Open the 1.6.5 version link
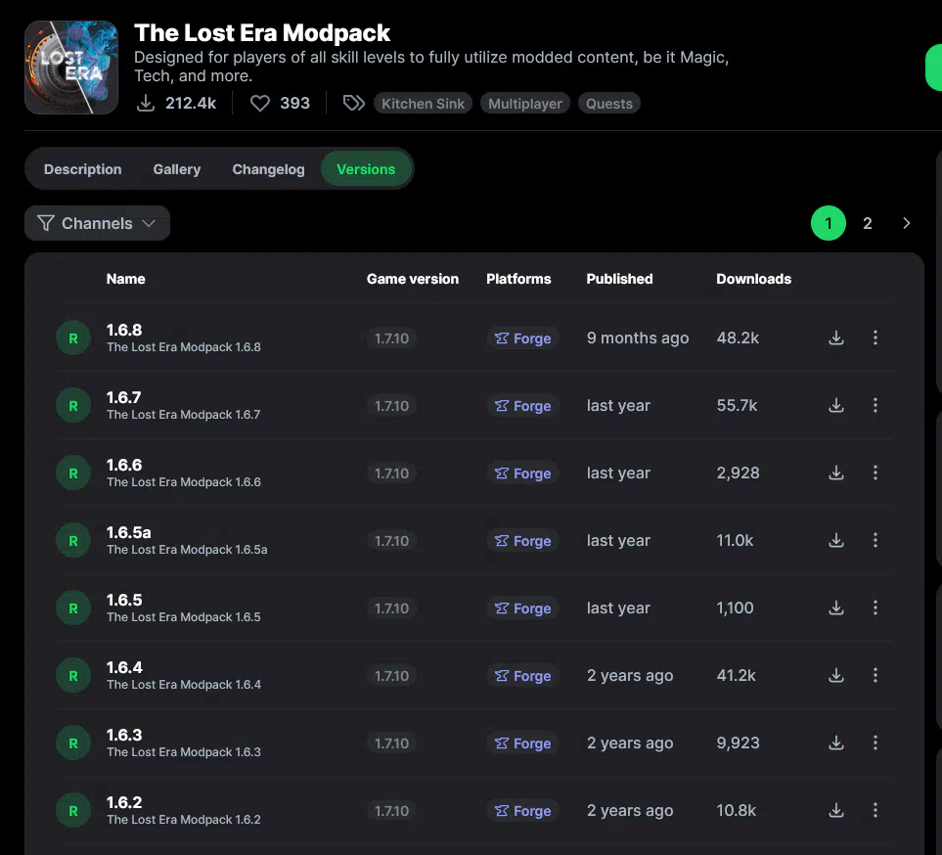 124,600
